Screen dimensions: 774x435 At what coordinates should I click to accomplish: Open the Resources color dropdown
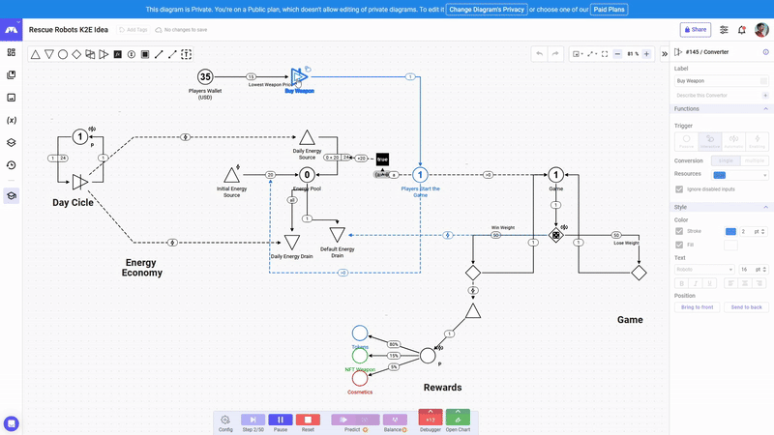click(x=740, y=175)
